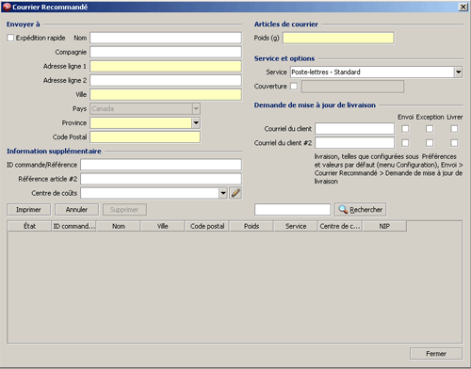Click the disabled Couverture amount field
471x369 pixels.
point(352,87)
